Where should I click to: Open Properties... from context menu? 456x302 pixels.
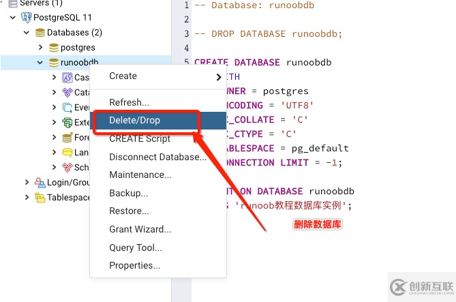coord(158,265)
